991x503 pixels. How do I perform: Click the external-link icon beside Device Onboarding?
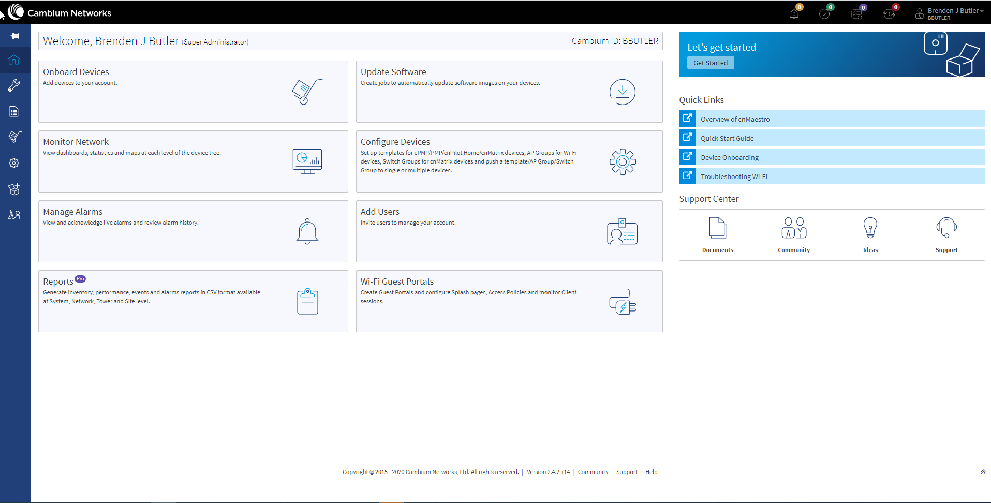click(687, 157)
